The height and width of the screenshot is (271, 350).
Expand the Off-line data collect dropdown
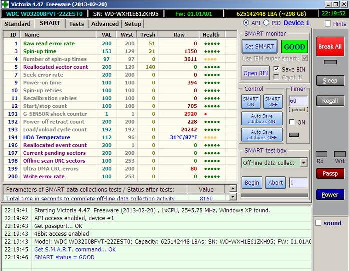pyautogui.click(x=303, y=163)
